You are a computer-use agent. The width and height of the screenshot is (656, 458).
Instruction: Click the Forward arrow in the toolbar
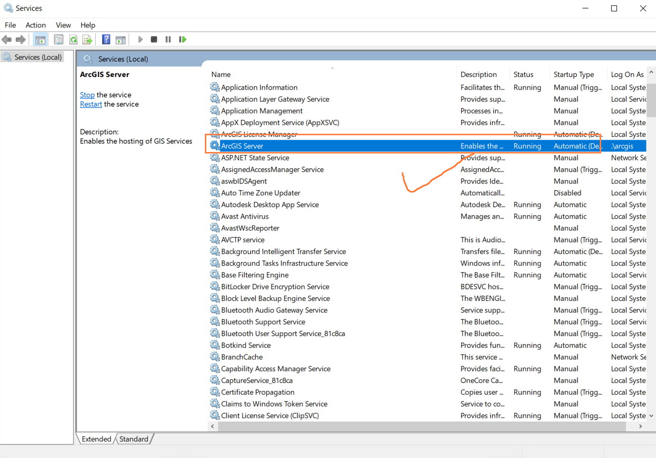21,39
